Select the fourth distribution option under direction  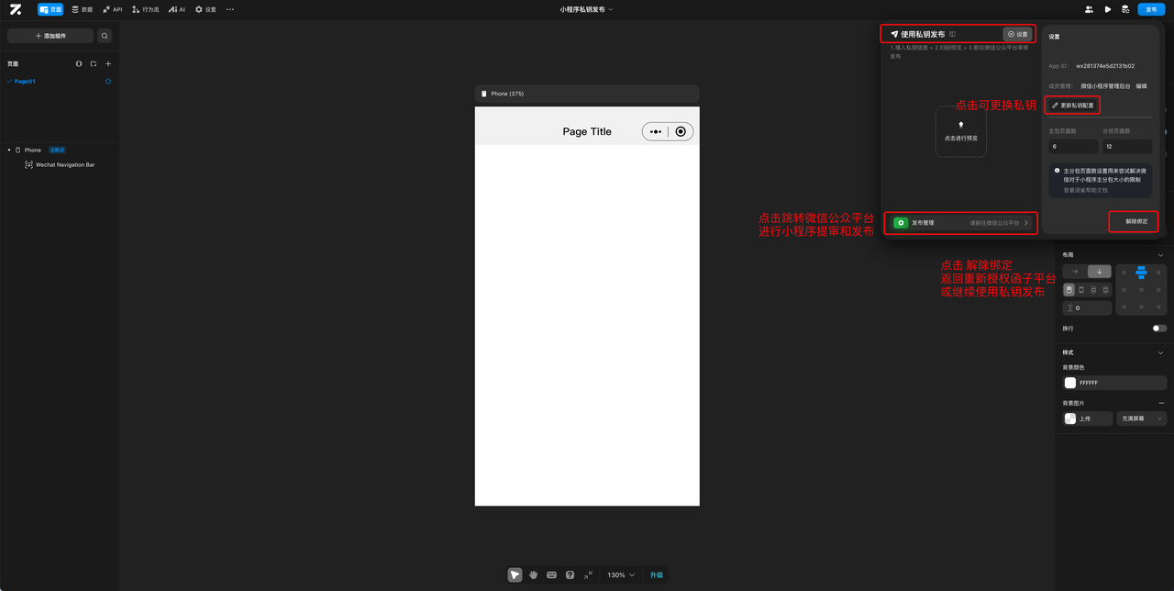(1106, 290)
